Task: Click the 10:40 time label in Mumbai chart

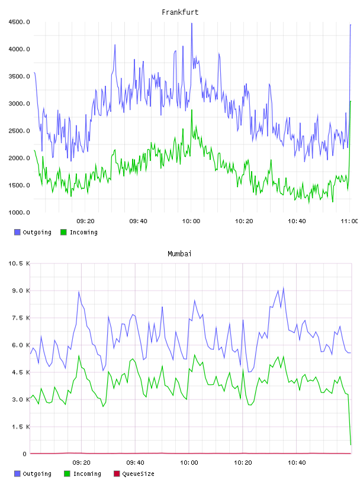Action: coord(297,462)
